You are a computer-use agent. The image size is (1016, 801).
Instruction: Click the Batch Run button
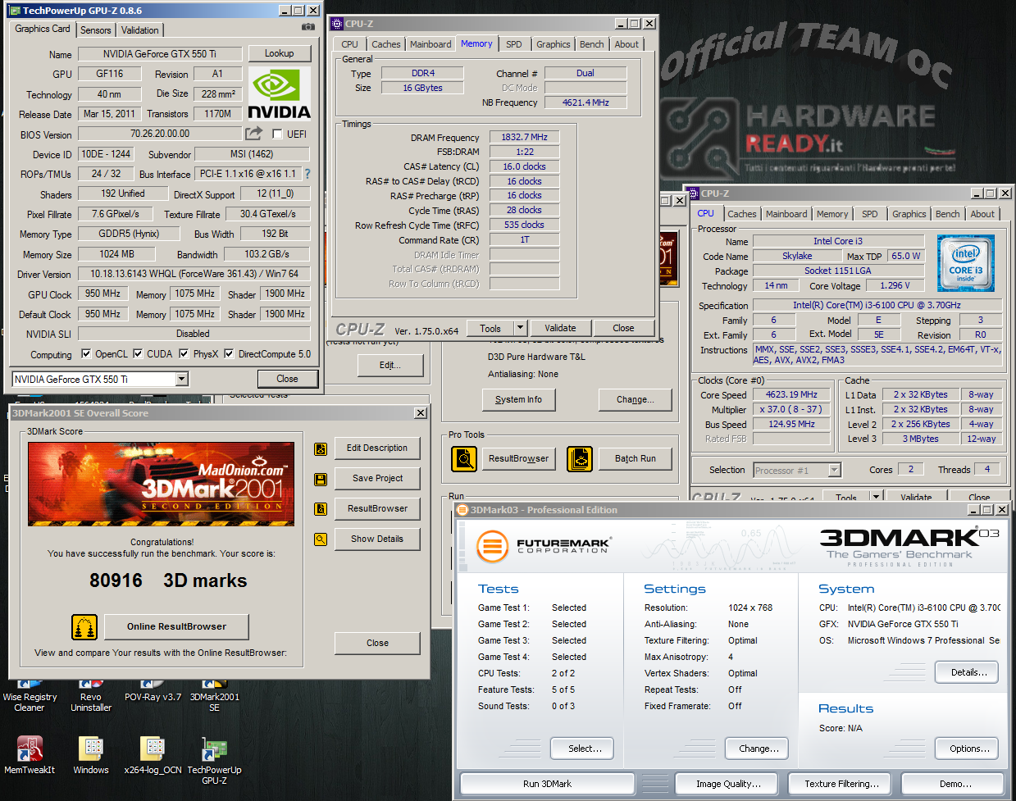(636, 459)
